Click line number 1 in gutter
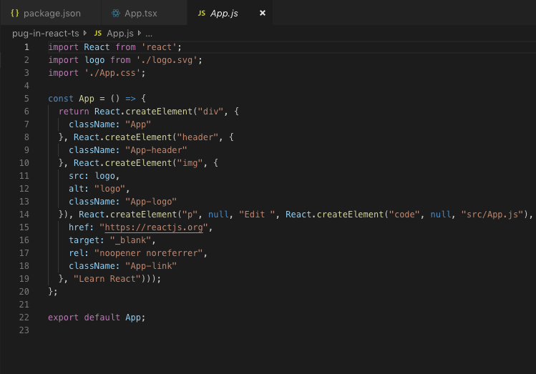 [x=26, y=47]
